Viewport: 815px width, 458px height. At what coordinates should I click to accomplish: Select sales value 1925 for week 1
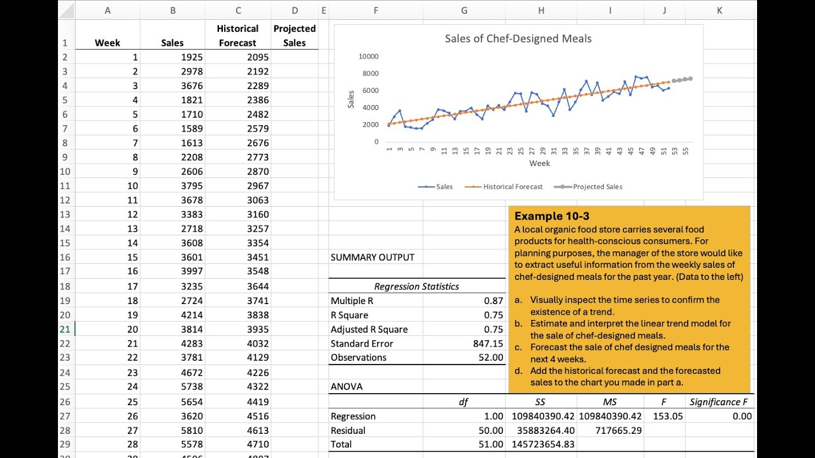coord(173,57)
